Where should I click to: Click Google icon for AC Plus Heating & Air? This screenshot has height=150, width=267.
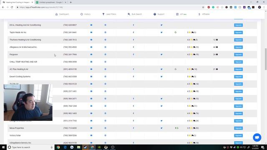pyautogui.click(x=175, y=69)
